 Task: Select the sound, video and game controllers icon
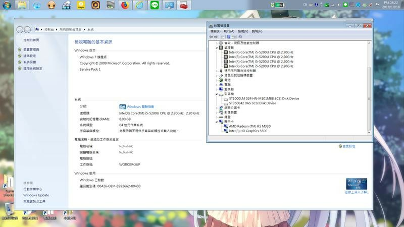point(221,43)
